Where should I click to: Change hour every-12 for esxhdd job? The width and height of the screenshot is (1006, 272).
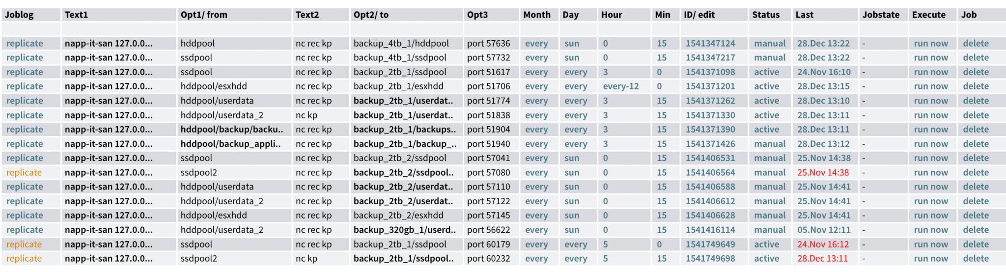[620, 86]
